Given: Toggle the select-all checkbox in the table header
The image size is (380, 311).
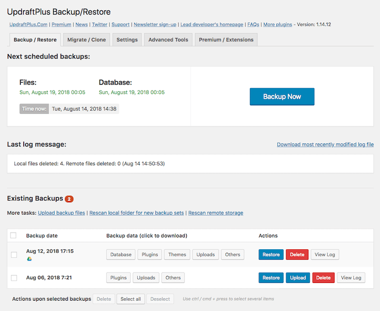Looking at the screenshot, I should tap(13, 235).
